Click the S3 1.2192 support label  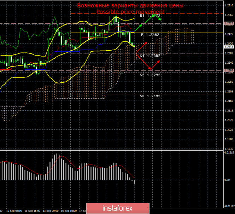[x=150, y=96]
